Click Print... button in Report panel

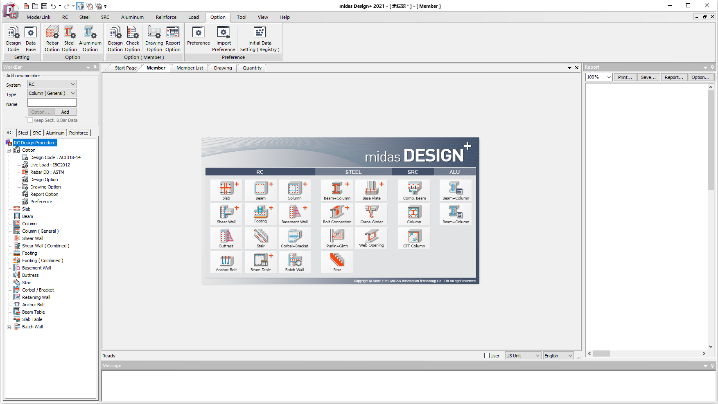[x=625, y=77]
